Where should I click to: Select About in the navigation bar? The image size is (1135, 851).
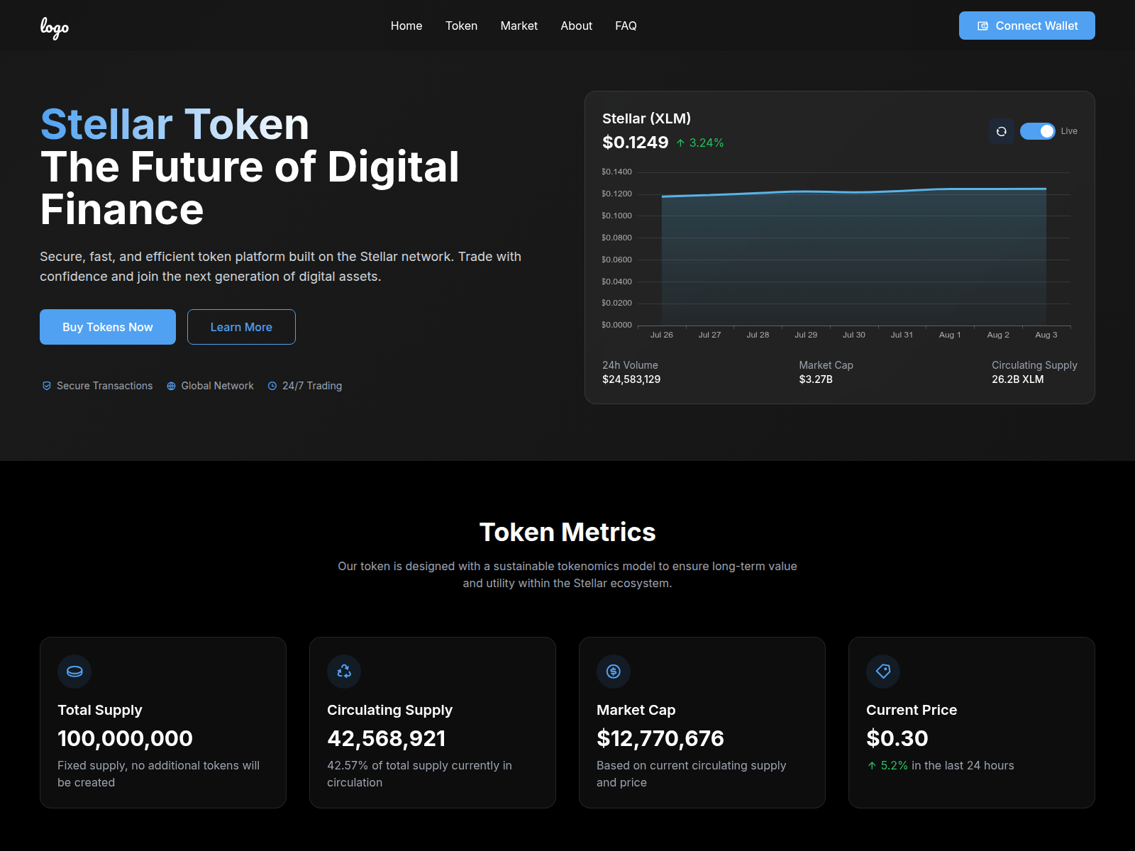click(576, 26)
